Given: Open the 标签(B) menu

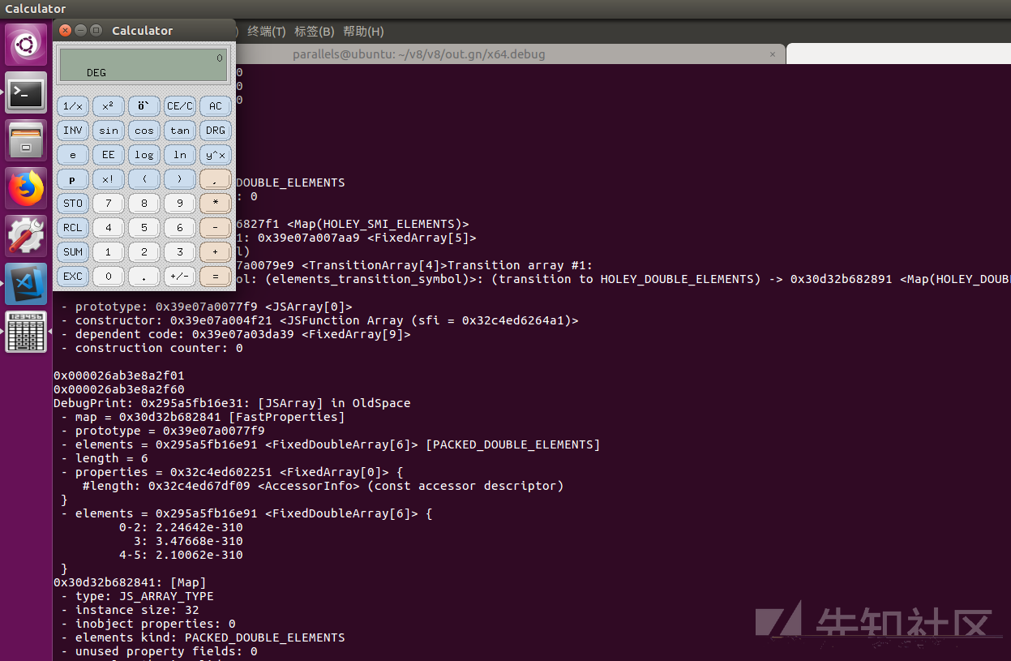Looking at the screenshot, I should 315,32.
